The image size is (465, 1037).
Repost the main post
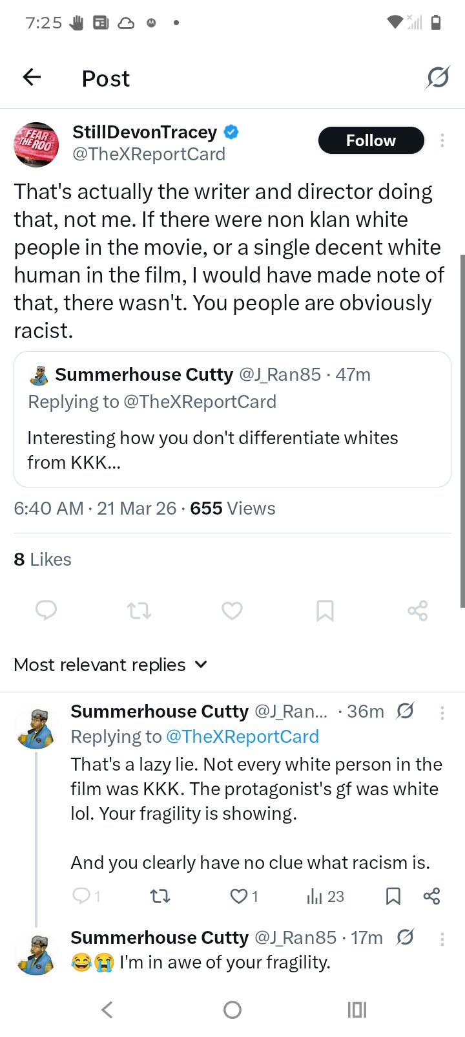[x=139, y=610]
